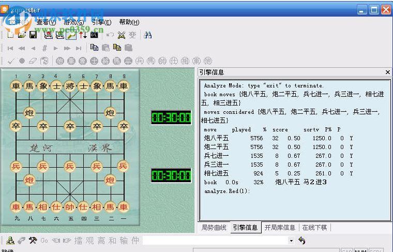Viewport: 393px width, 252px height.
Task: Open the console C:\ icon
Action: click(94, 35)
